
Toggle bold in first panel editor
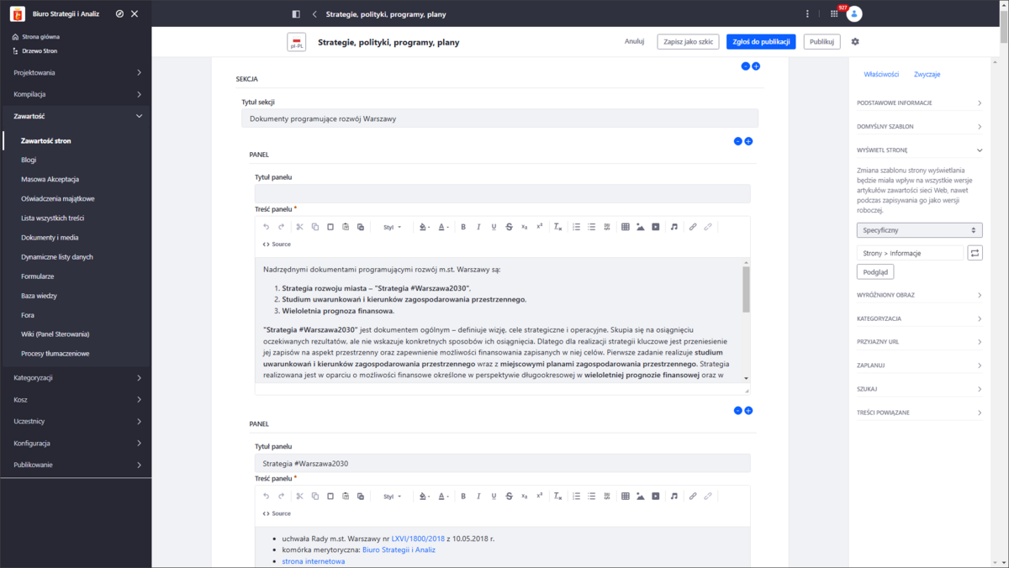tap(463, 227)
